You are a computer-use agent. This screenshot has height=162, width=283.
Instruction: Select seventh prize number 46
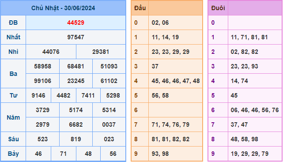click(38, 154)
